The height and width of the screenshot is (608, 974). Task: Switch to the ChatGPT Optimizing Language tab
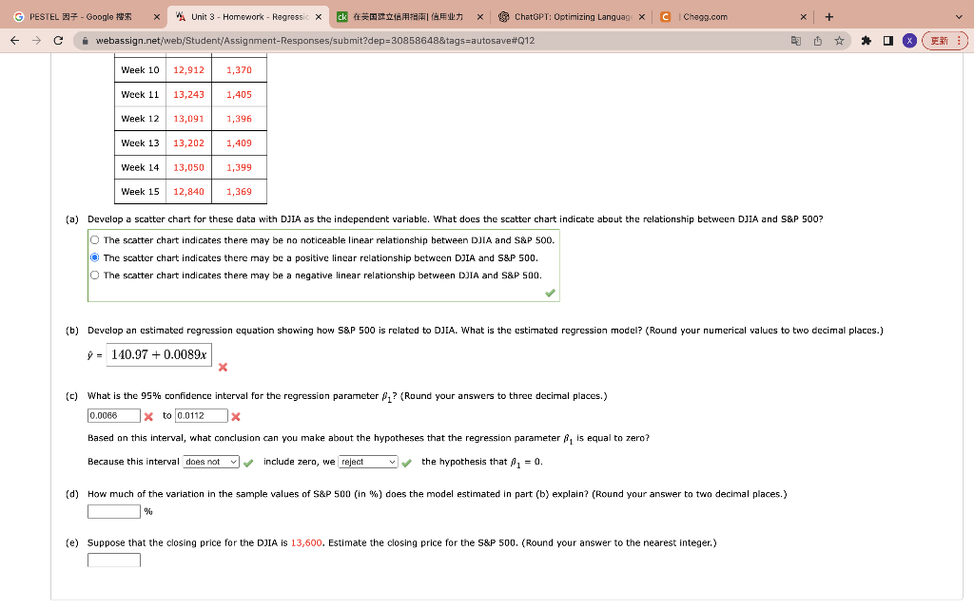pos(572,17)
